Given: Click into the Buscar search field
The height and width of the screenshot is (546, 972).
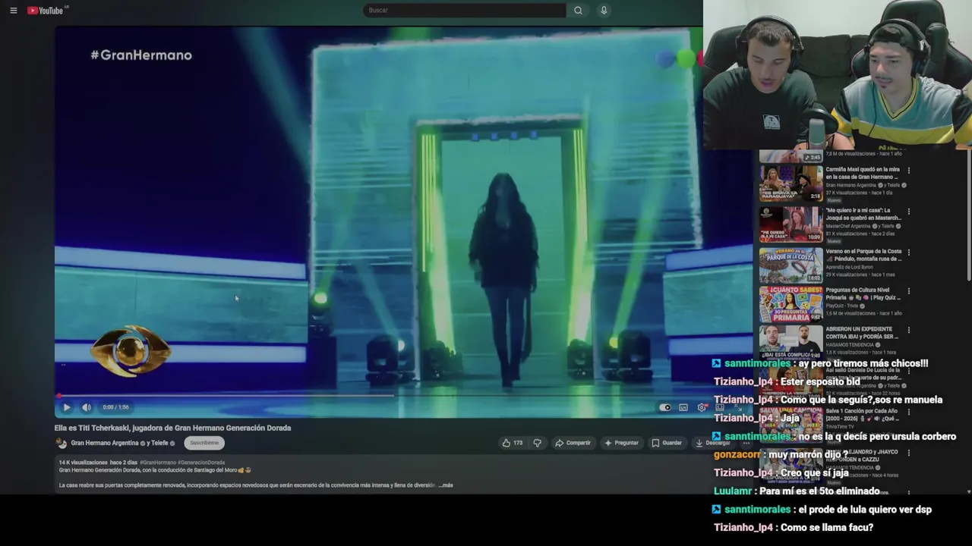Looking at the screenshot, I should point(464,11).
